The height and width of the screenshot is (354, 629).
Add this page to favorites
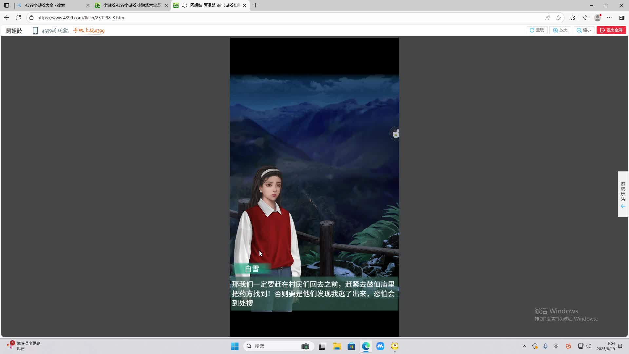pos(558,18)
